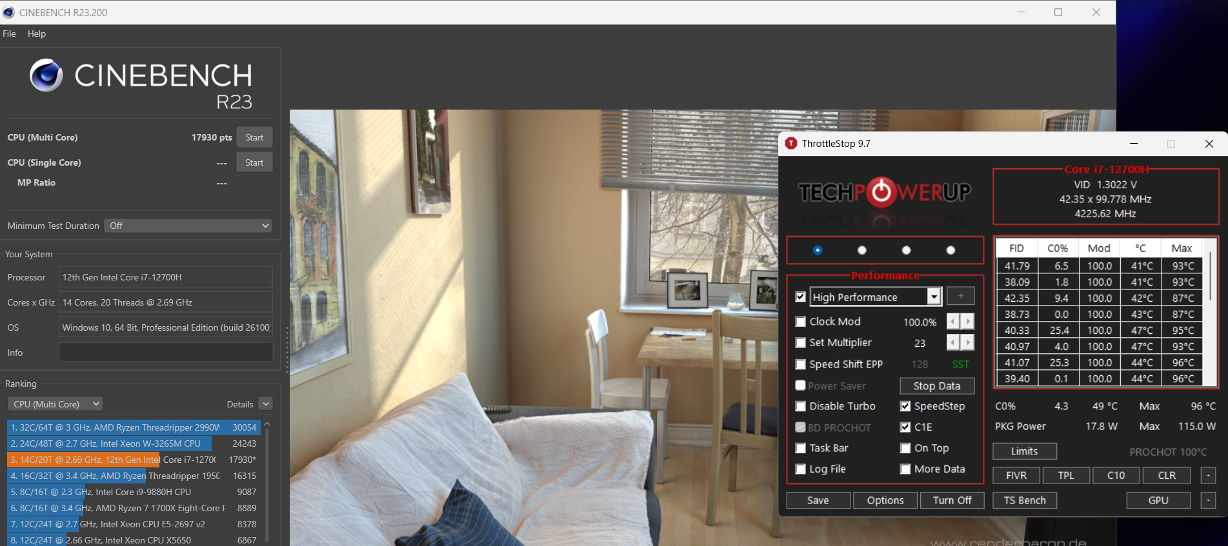Open ThrottleStop Options
This screenshot has width=1228, height=546.
coord(885,500)
